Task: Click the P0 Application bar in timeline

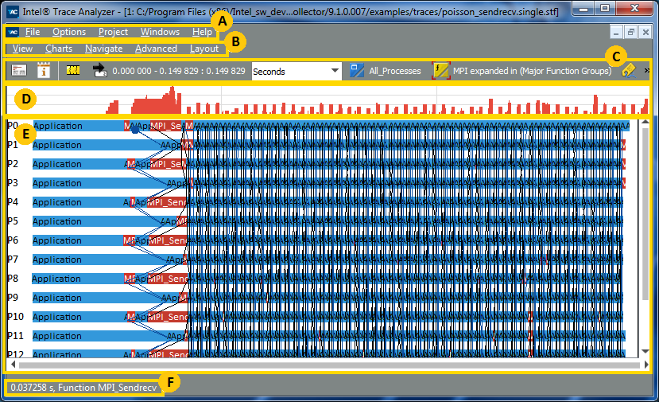Action: click(77, 126)
